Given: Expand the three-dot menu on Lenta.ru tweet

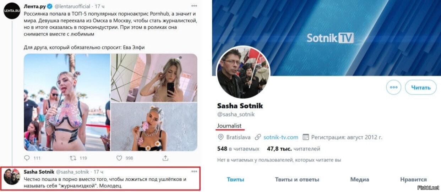Looking at the screenshot, I should (x=194, y=6).
